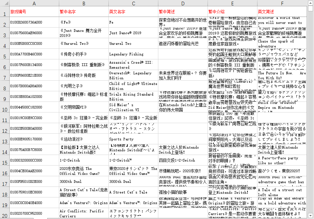The width and height of the screenshot is (314, 219).
Task: Click the 遊びつくせ、東京2020！ cell
Action: 282,171
